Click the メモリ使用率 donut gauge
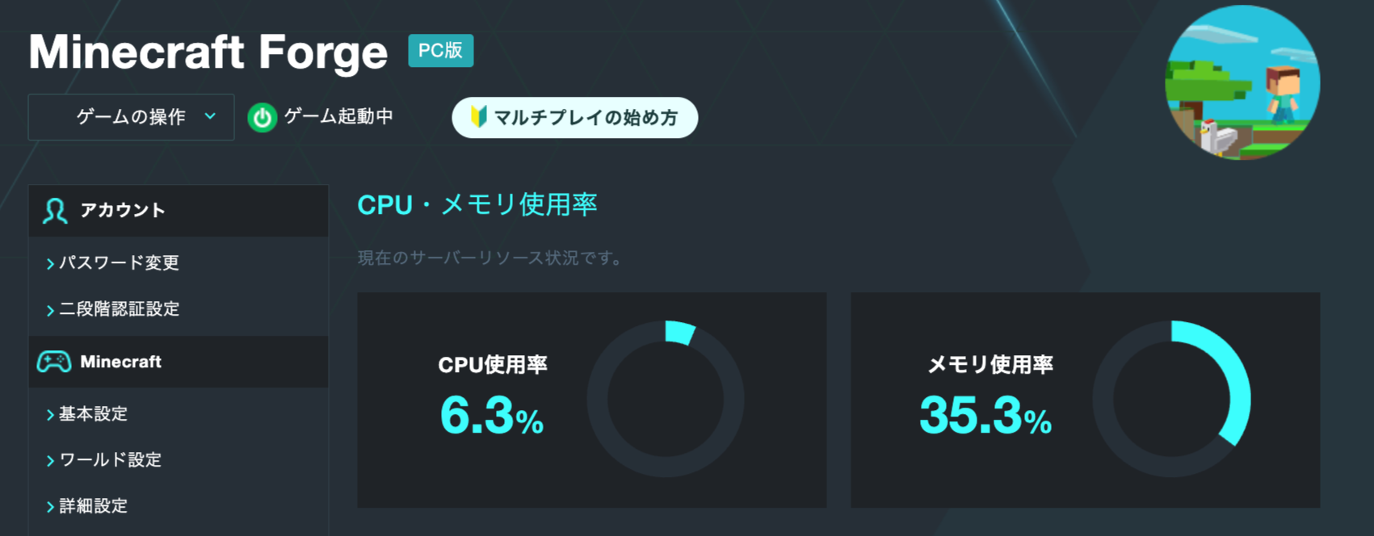The height and width of the screenshot is (536, 1374). tap(1171, 399)
